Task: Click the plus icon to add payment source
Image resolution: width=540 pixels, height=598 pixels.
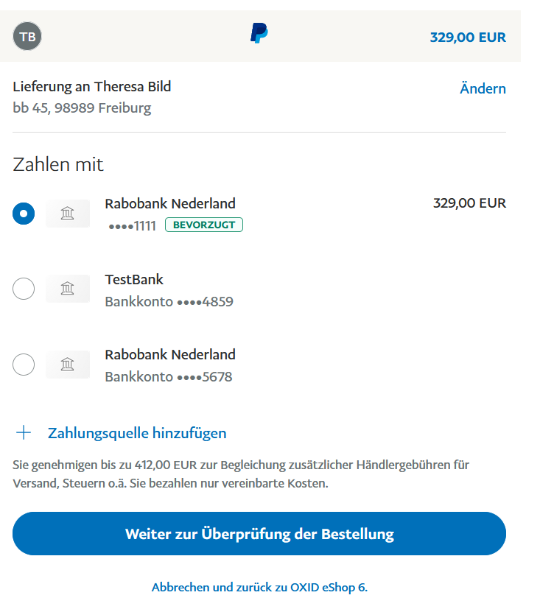Action: click(x=24, y=432)
